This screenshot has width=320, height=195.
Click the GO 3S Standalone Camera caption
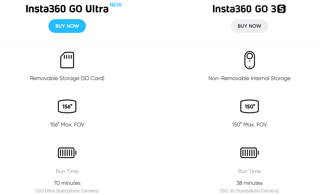tap(249, 191)
